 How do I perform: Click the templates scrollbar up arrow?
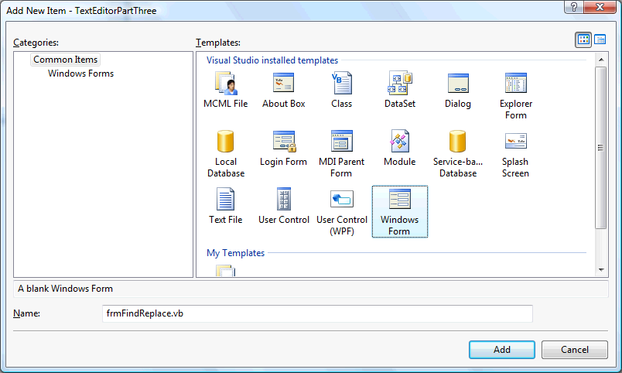coord(601,60)
